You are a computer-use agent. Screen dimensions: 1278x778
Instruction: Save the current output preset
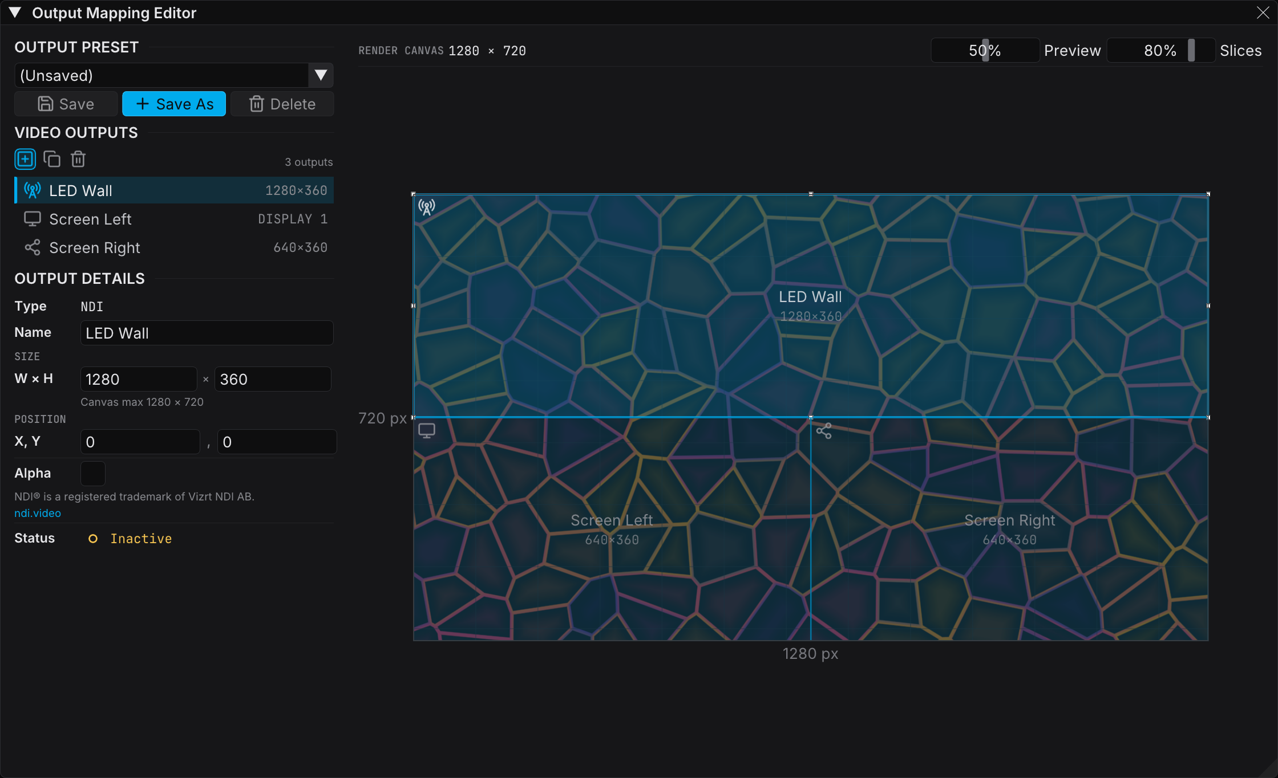(66, 104)
